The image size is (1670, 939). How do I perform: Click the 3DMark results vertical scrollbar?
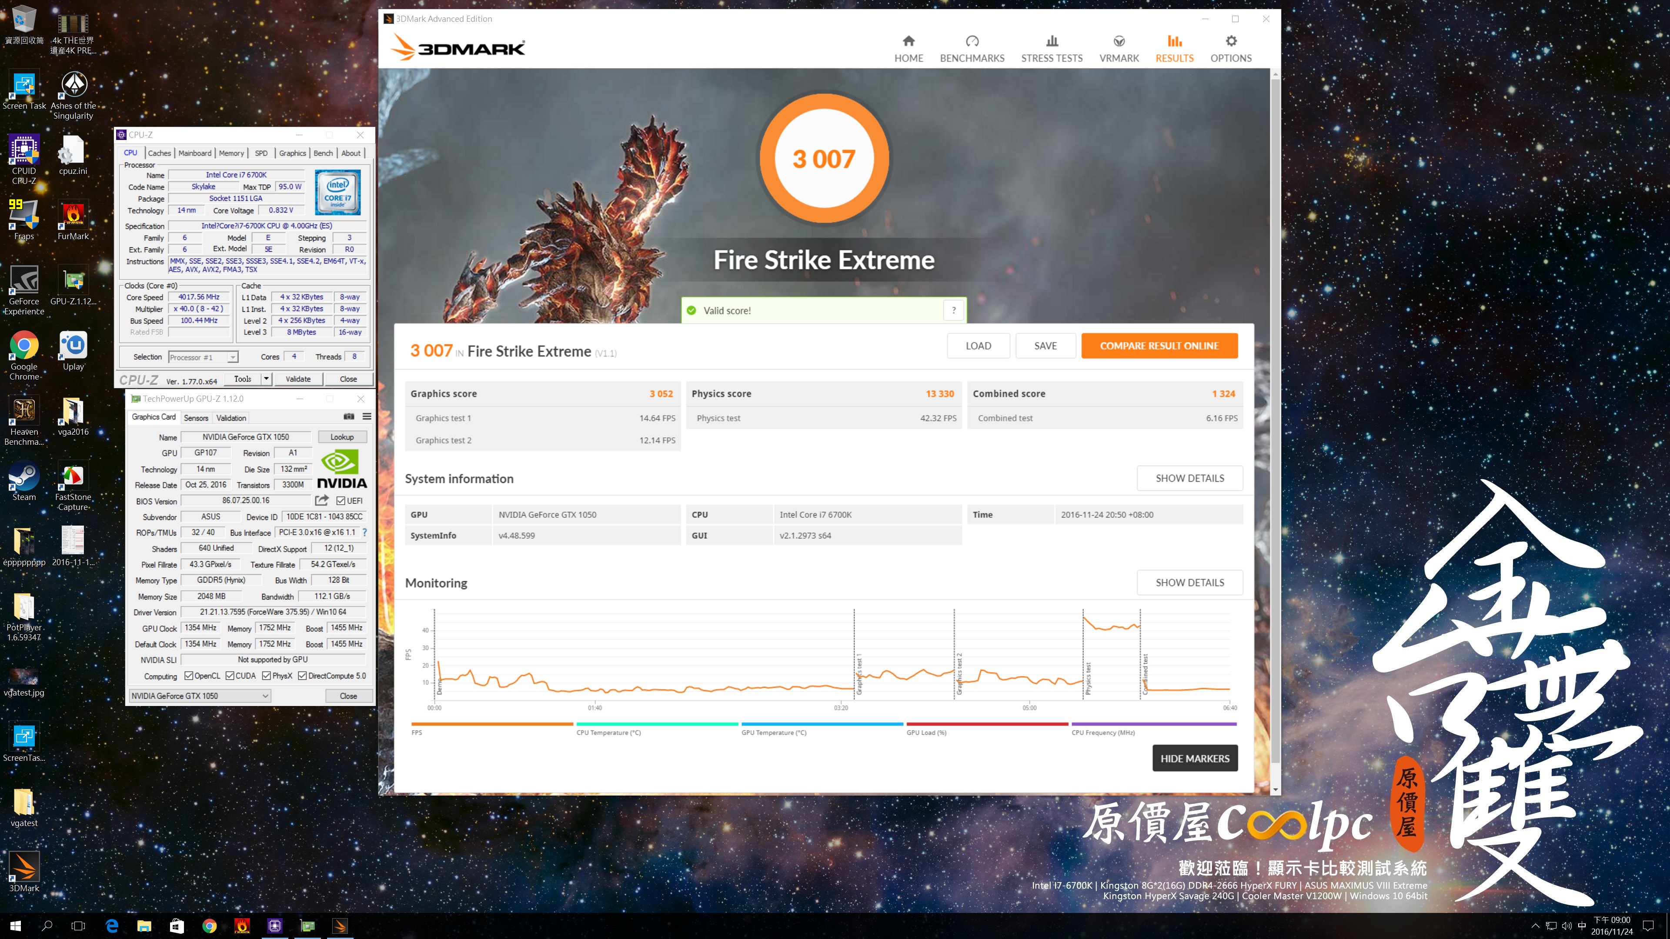click(x=1275, y=421)
